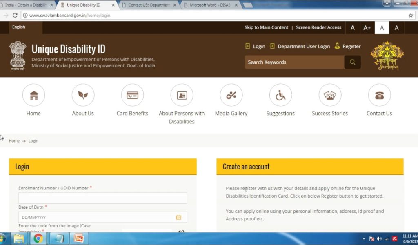The height and width of the screenshot is (245, 418).
Task: Click the Card Benefits menu label
Action: coord(132,113)
